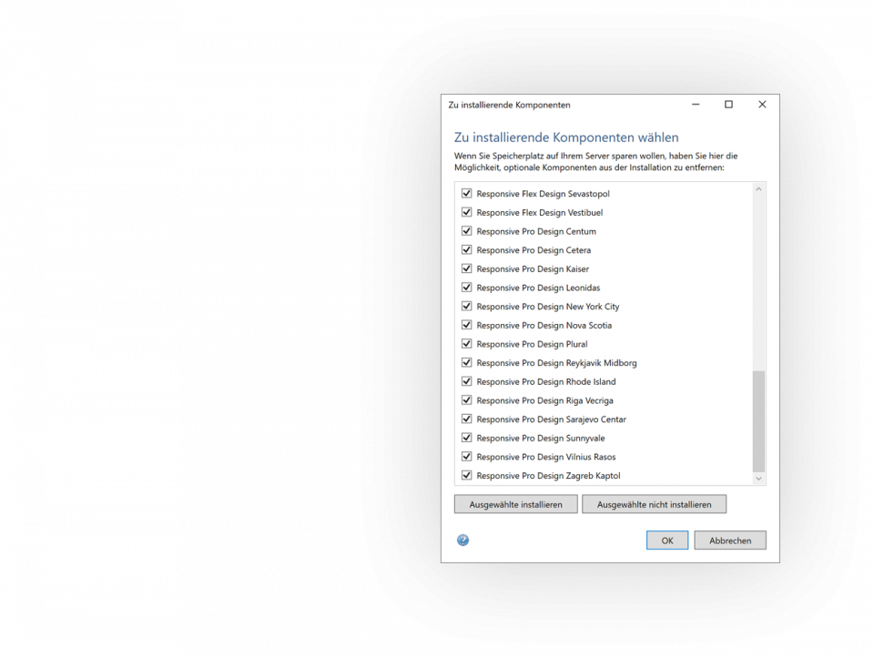Uncheck Responsive Flex Design Vestibuel
Viewport: 874px width, 657px height.
click(466, 212)
